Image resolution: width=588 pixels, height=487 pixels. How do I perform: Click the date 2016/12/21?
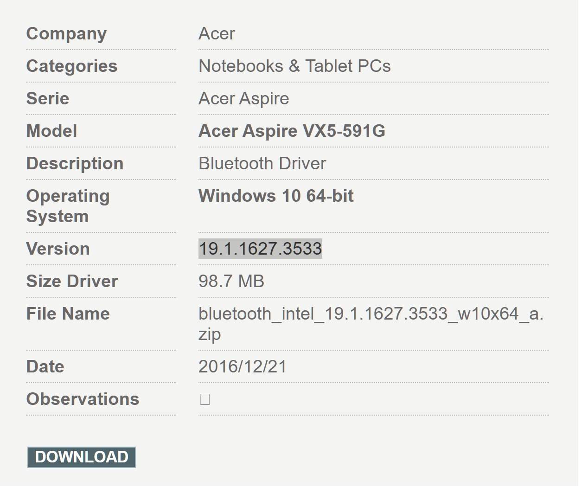pos(243,366)
